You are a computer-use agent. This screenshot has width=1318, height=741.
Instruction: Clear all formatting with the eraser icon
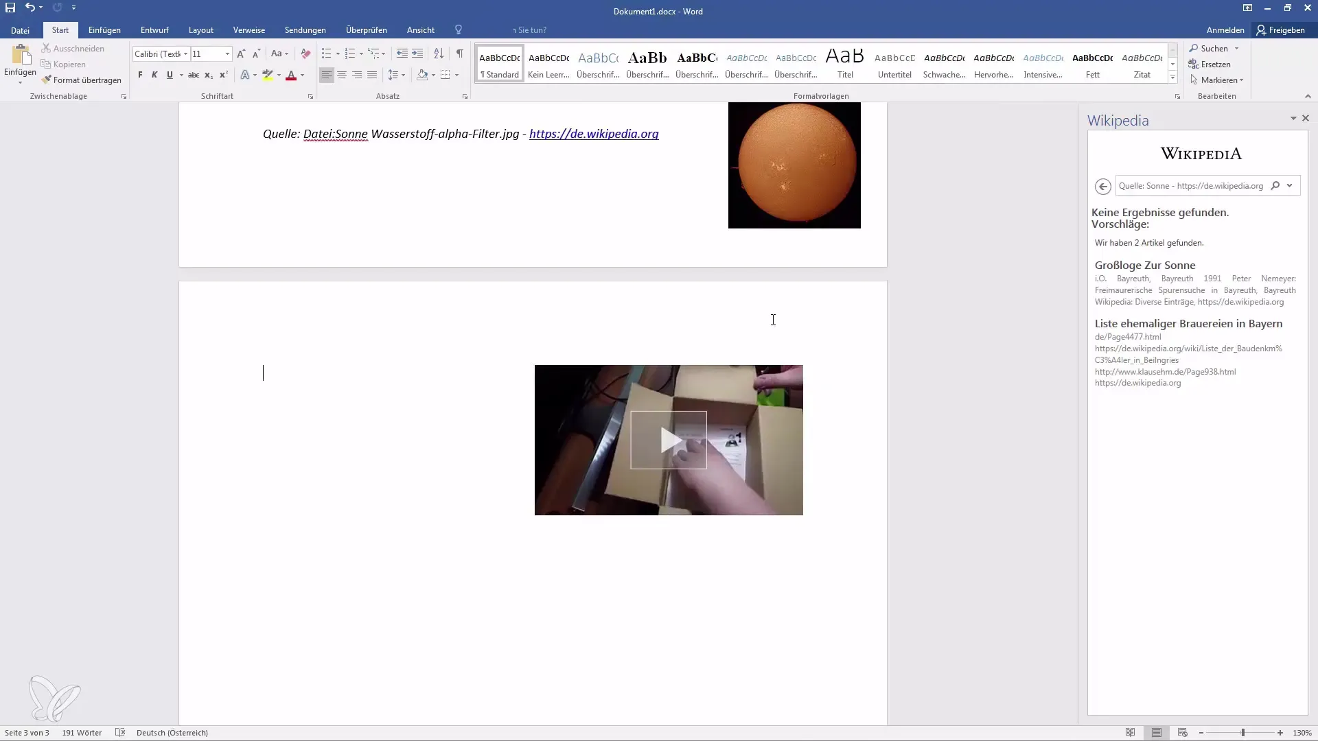[305, 54]
